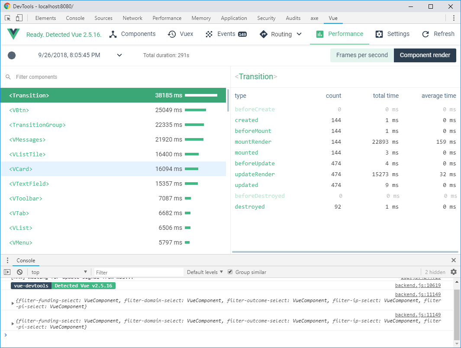The height and width of the screenshot is (348, 461).
Task: Expand the Routing panel dropdown chevron
Action: click(x=300, y=33)
